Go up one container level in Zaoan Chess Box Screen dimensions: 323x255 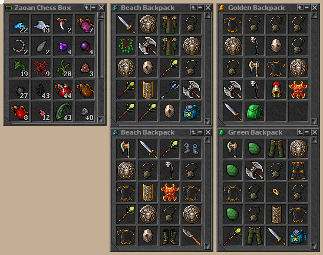pyautogui.click(x=87, y=8)
